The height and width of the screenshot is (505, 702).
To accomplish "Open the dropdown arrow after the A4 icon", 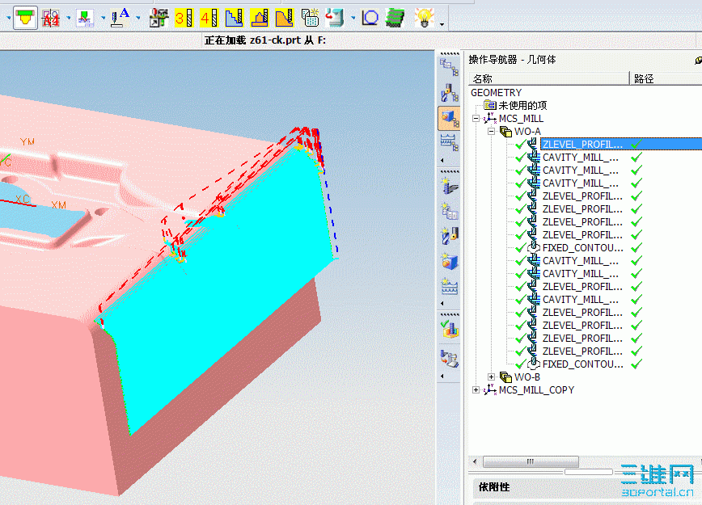I will coord(69,19).
